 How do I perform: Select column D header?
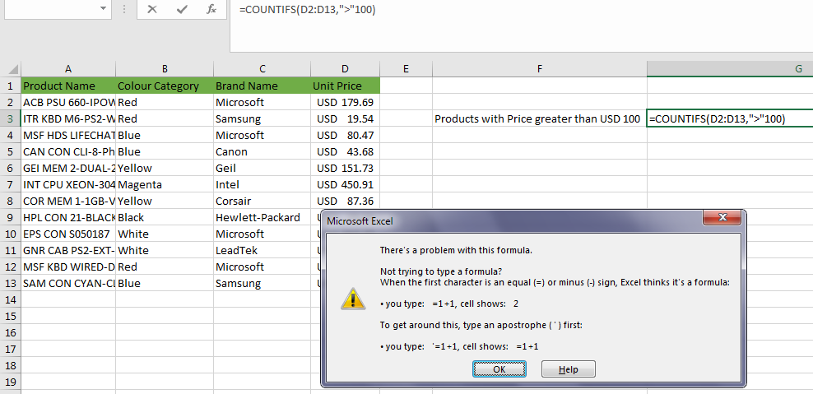tap(346, 69)
